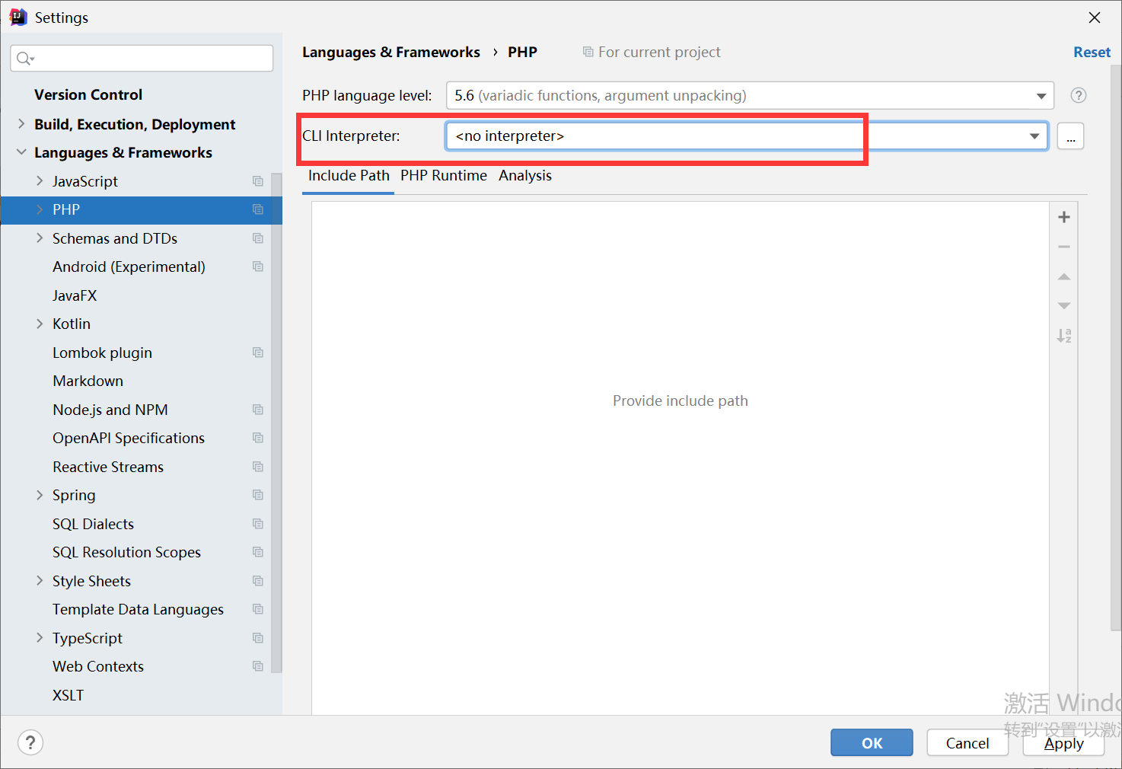The height and width of the screenshot is (769, 1122).
Task: Close the Settings dialog window
Action: [1095, 18]
